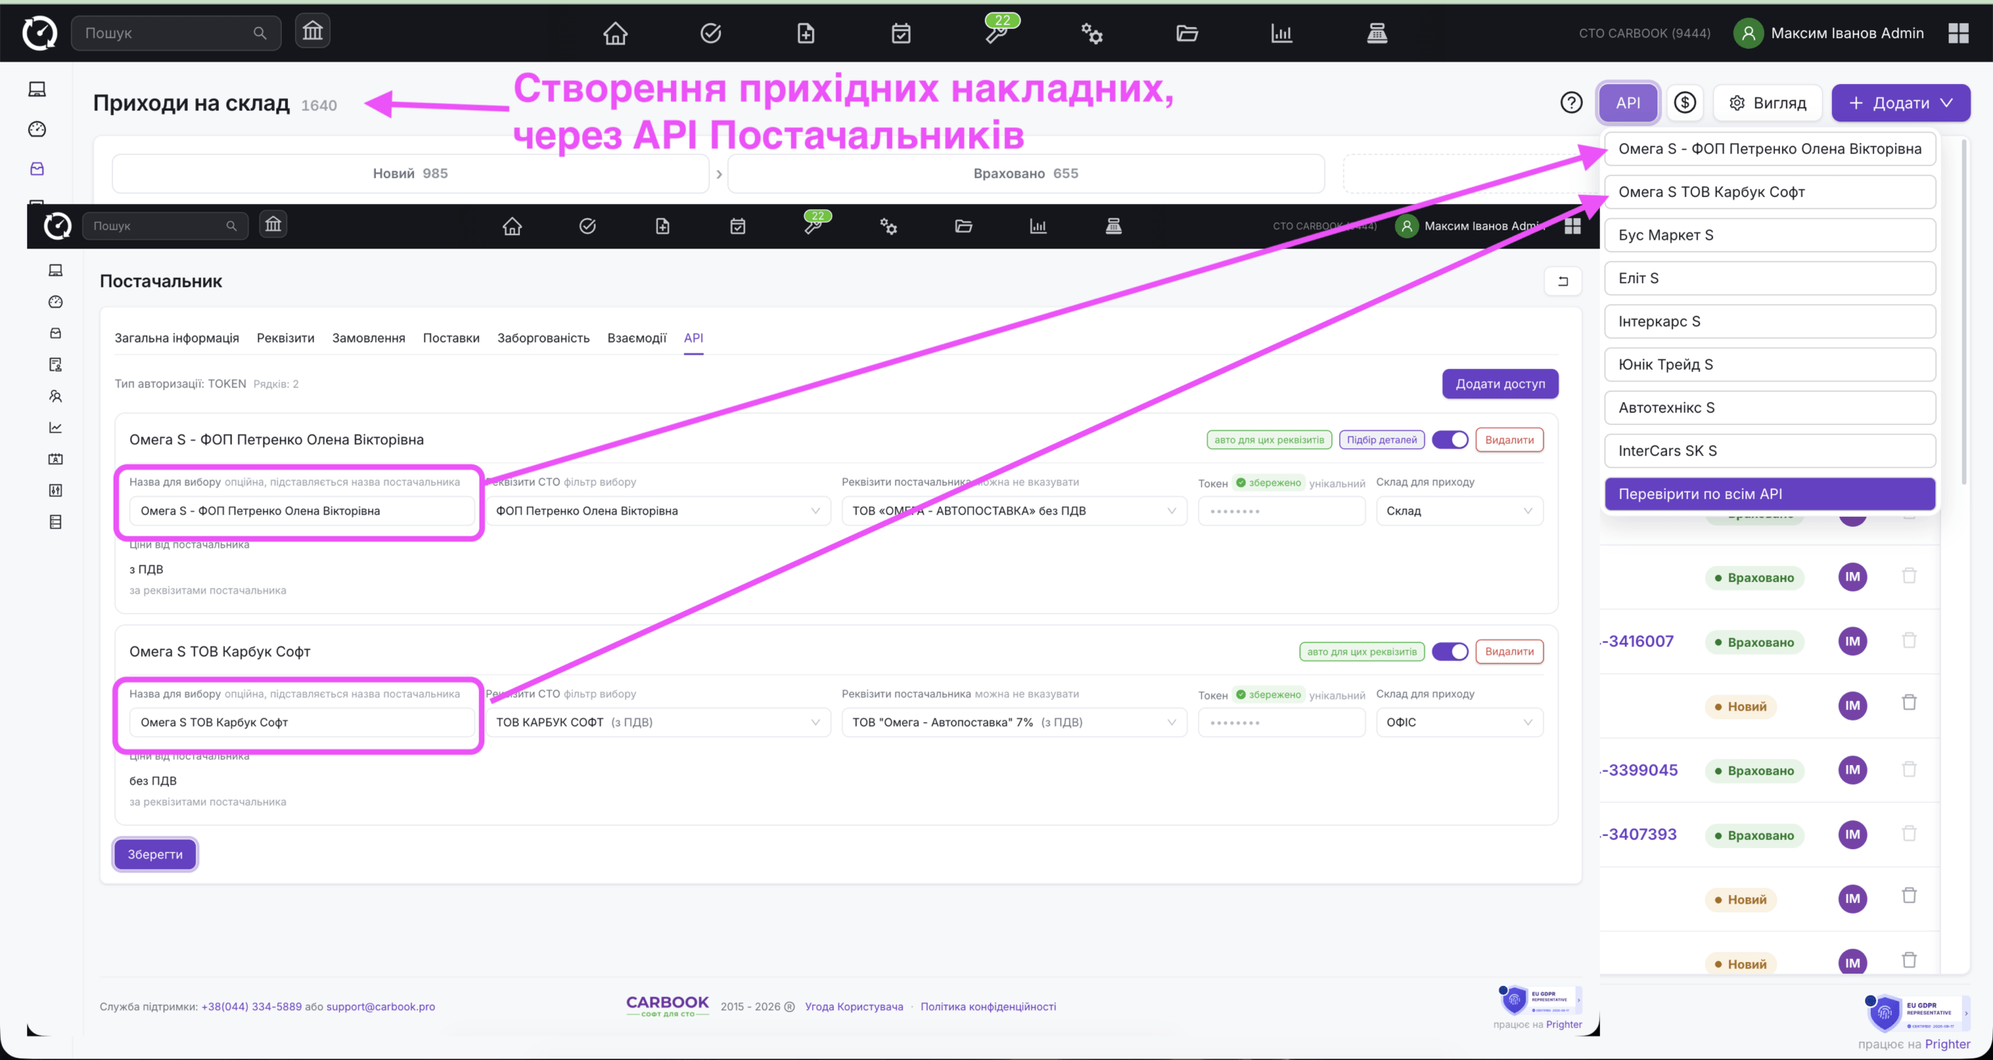Toggle switch for Омега S ТОВ Карбук Софт access
The width and height of the screenshot is (1993, 1060).
[1450, 651]
